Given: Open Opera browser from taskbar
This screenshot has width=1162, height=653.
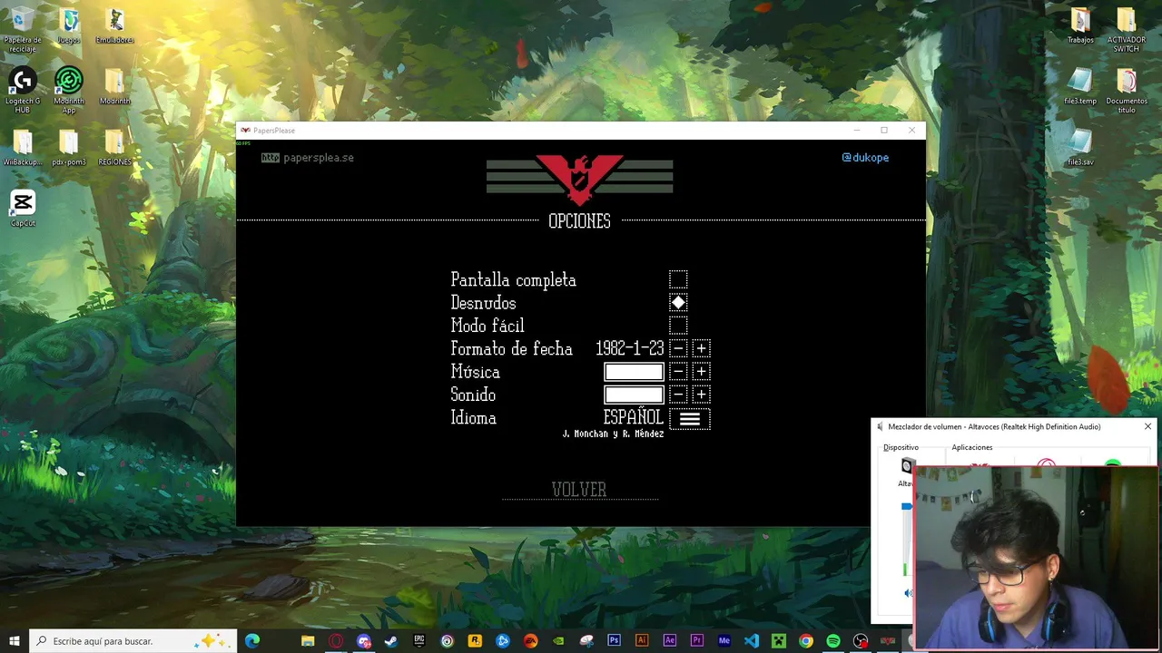Looking at the screenshot, I should 336,641.
